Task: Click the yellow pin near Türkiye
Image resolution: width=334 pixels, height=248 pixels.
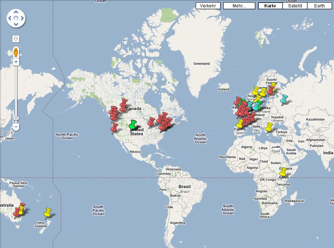Action: 269,128
